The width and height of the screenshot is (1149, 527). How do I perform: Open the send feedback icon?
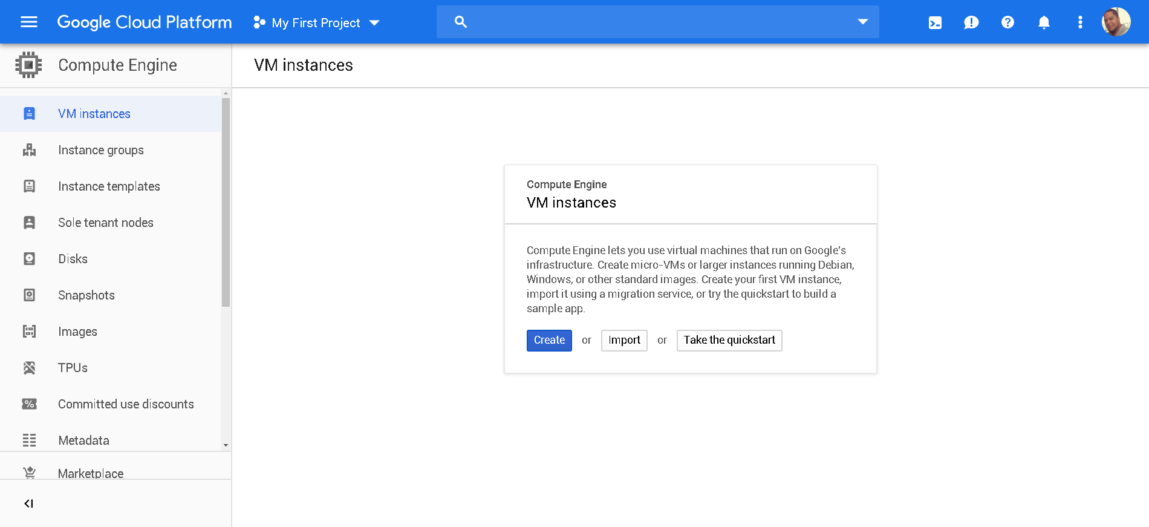click(971, 23)
